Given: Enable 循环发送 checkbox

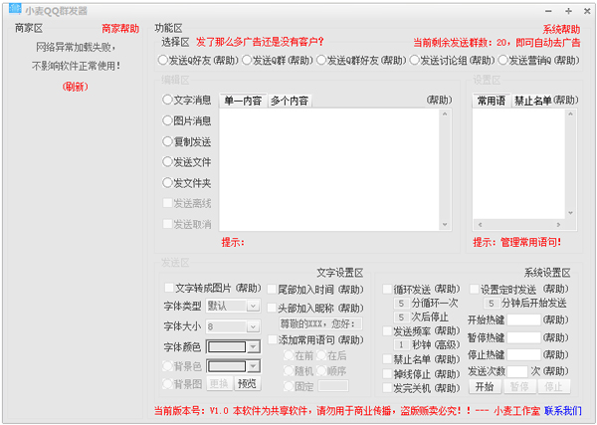Looking at the screenshot, I should pyautogui.click(x=387, y=289).
